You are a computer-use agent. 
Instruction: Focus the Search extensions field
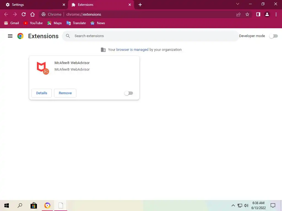151,36
